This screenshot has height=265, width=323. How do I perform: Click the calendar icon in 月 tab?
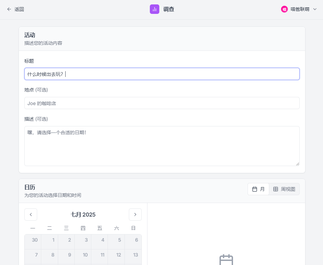pos(255,189)
